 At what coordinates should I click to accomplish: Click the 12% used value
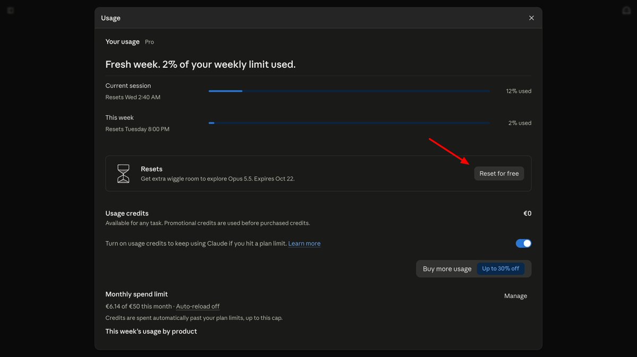(x=519, y=91)
